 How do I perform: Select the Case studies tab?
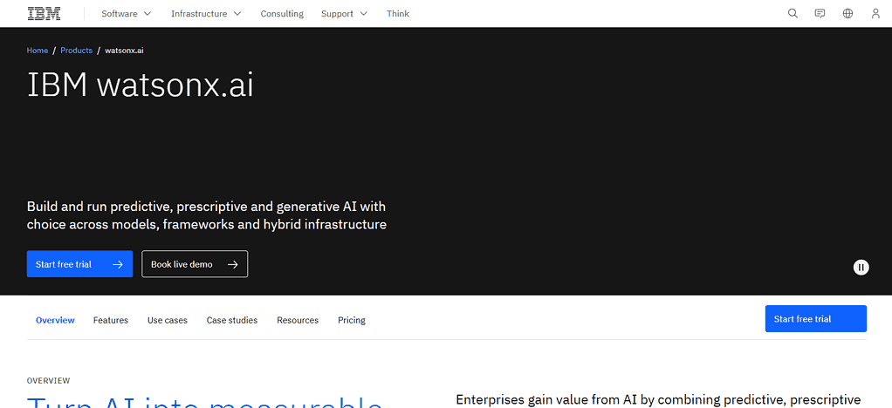(x=232, y=321)
